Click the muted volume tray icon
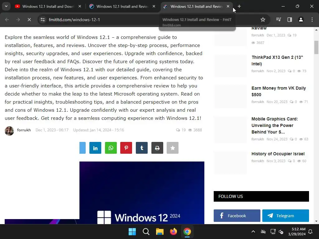 click(281, 232)
